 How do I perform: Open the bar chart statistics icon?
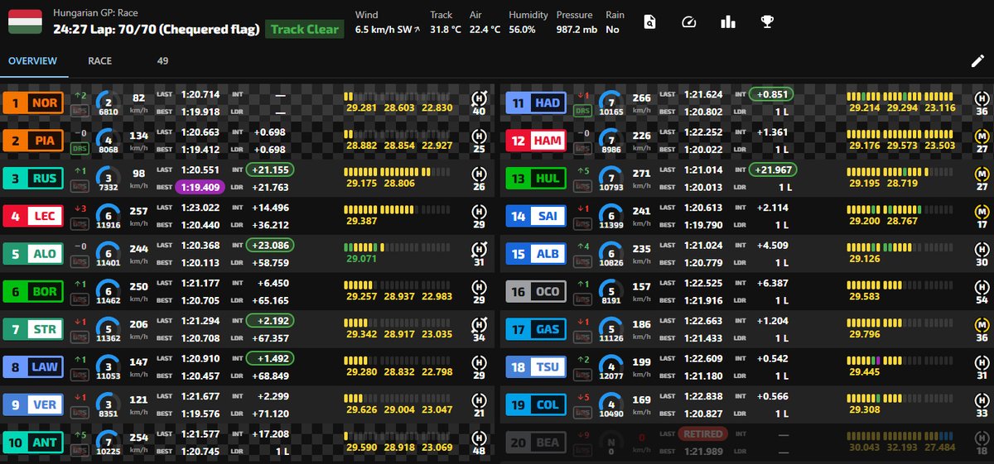(x=728, y=22)
